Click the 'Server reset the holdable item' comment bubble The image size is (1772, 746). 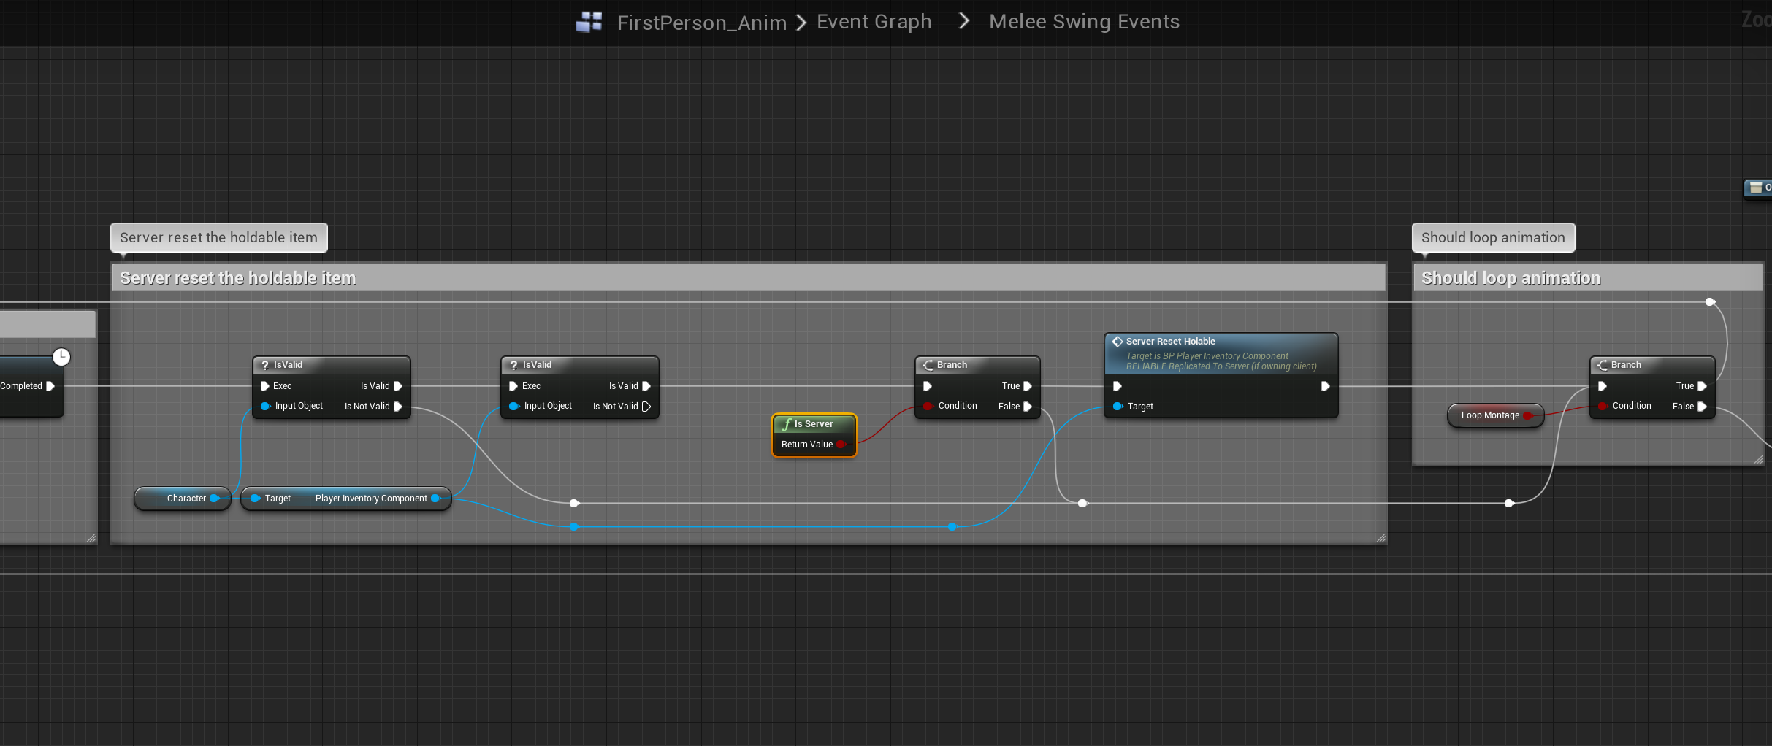[218, 237]
